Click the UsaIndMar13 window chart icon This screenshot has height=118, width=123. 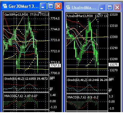pyautogui.click(x=68, y=8)
